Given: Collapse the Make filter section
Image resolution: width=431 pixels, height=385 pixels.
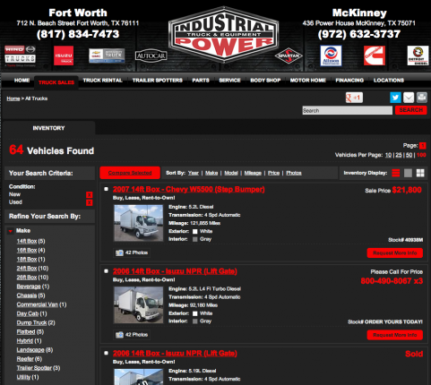Looking at the screenshot, I should 11,231.
